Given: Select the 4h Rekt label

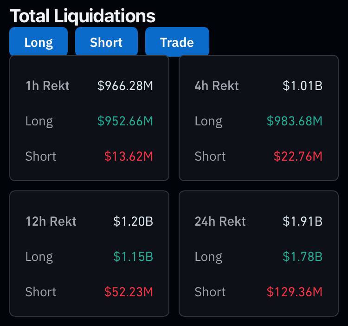Looking at the screenshot, I should pos(217,86).
